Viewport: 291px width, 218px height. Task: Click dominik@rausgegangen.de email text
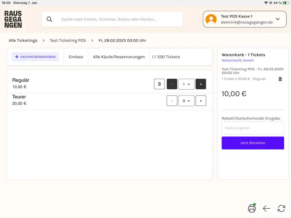tap(247, 22)
